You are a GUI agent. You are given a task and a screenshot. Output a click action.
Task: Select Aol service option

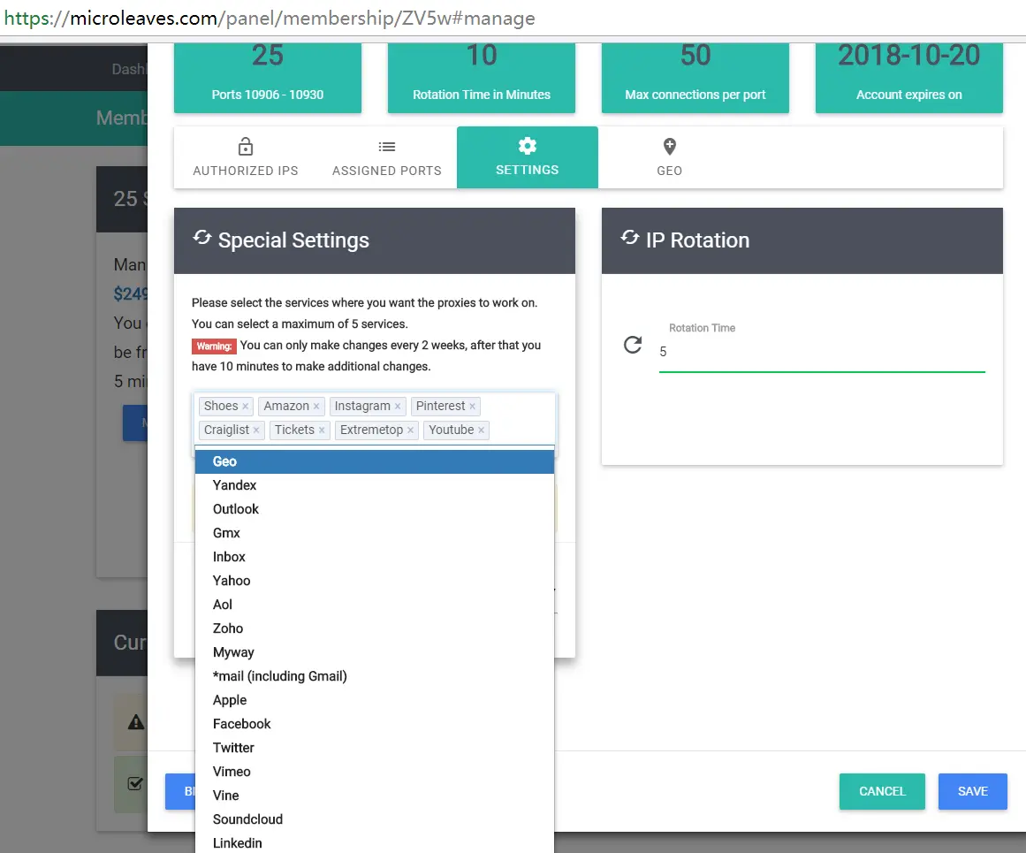[375, 605]
